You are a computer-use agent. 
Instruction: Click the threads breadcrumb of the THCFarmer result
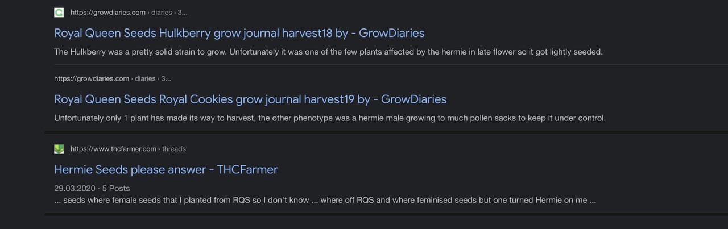click(174, 149)
